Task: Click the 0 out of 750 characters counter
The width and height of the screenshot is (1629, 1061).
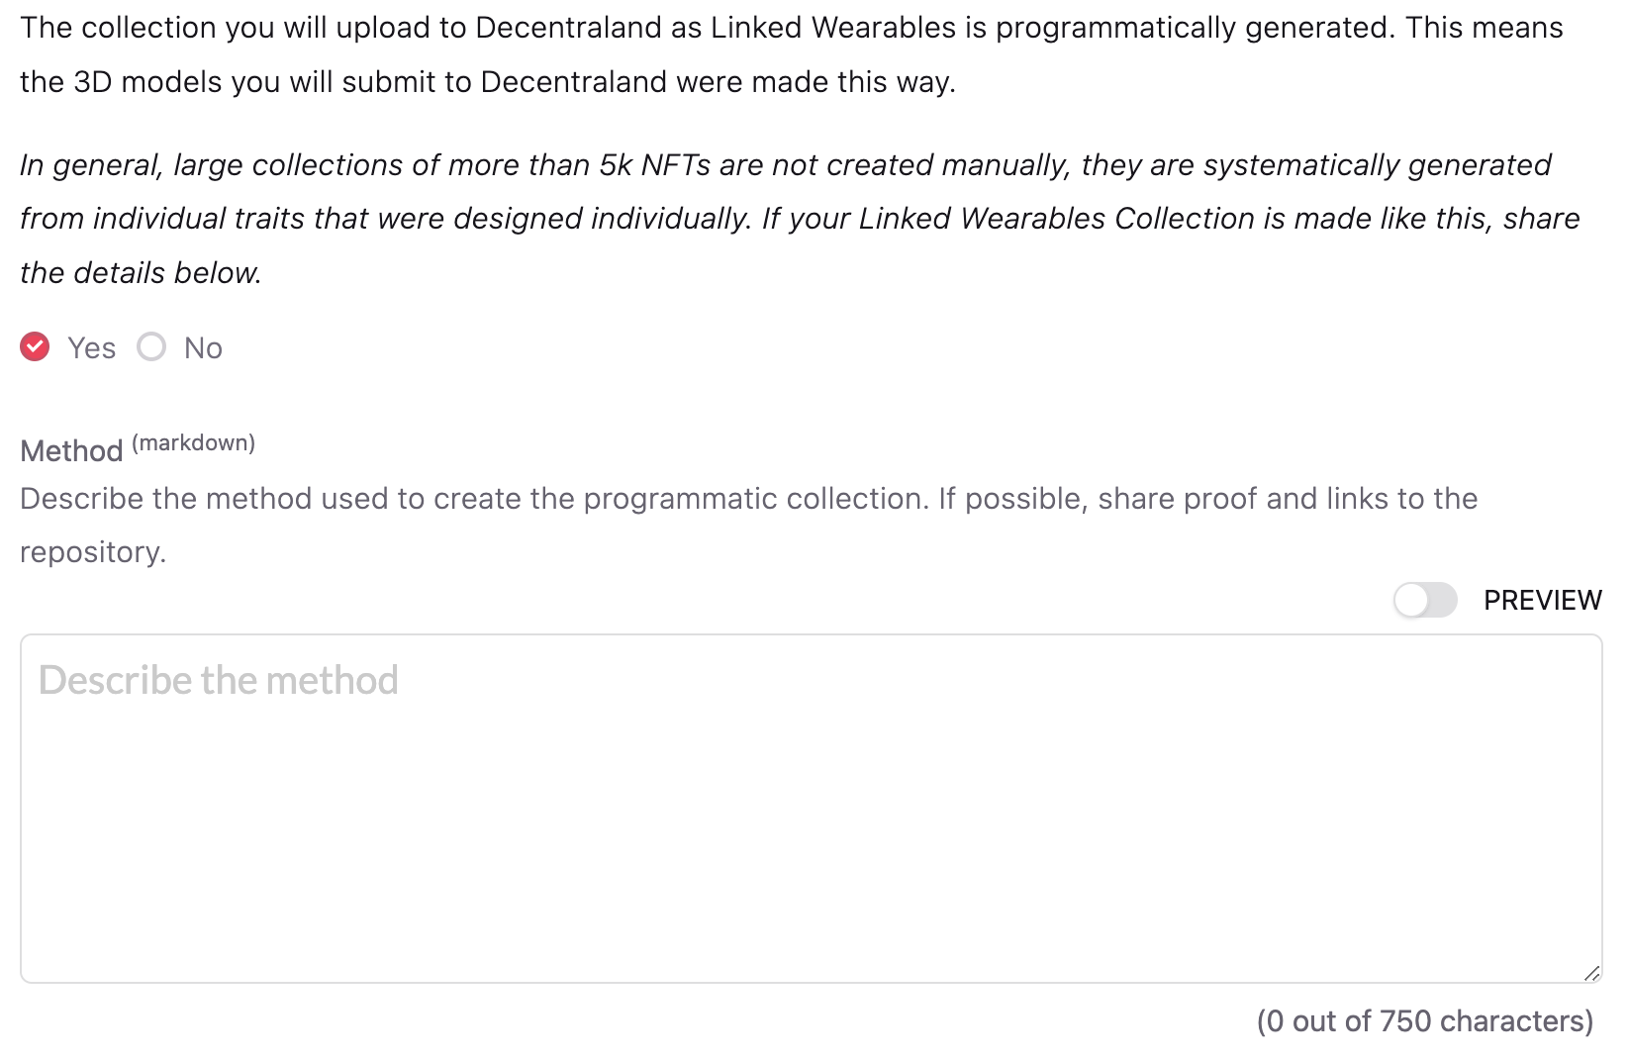Action: 1424,1020
